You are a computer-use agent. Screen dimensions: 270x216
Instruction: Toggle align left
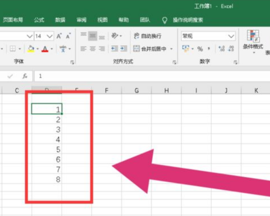pos(84,49)
